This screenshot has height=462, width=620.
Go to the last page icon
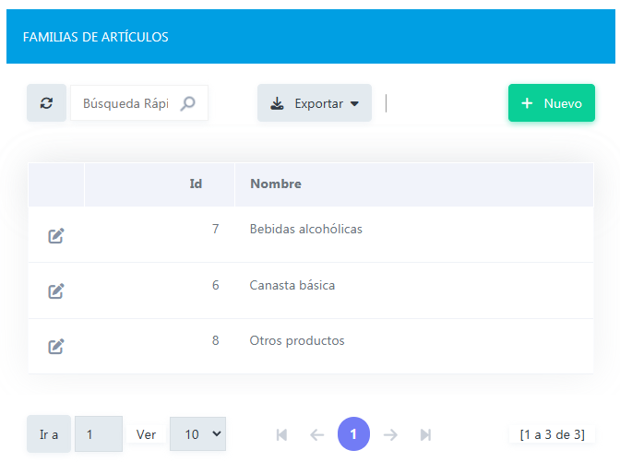coord(425,434)
